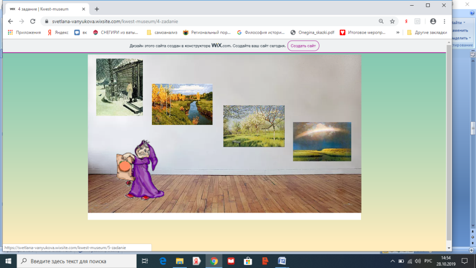Open the Windows Start menu

8,261
